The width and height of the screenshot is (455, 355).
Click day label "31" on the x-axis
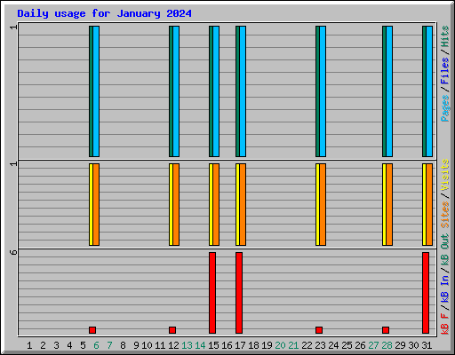pyautogui.click(x=427, y=345)
